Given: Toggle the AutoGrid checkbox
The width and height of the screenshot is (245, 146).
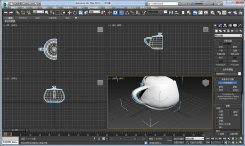Looking at the screenshot, I should [221, 44].
